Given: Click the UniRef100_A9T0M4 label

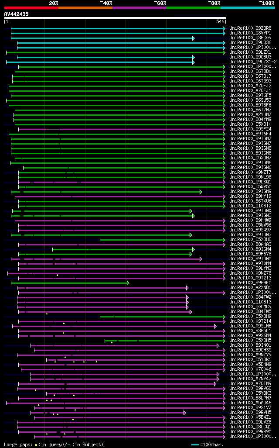Looking at the screenshot, I should click(251, 263).
